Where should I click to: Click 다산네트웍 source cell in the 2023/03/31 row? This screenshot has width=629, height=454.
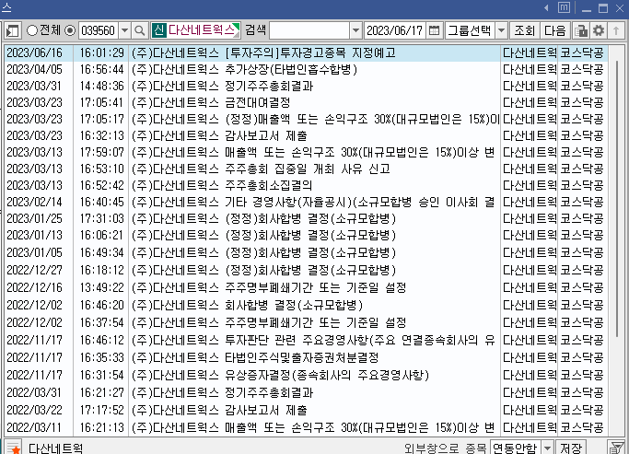(530, 86)
